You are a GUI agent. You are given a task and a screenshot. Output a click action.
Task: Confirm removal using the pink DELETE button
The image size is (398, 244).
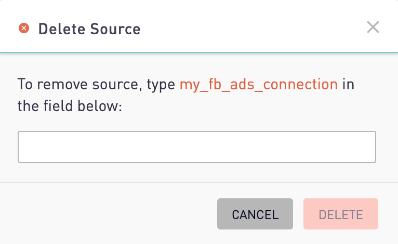pyautogui.click(x=341, y=214)
